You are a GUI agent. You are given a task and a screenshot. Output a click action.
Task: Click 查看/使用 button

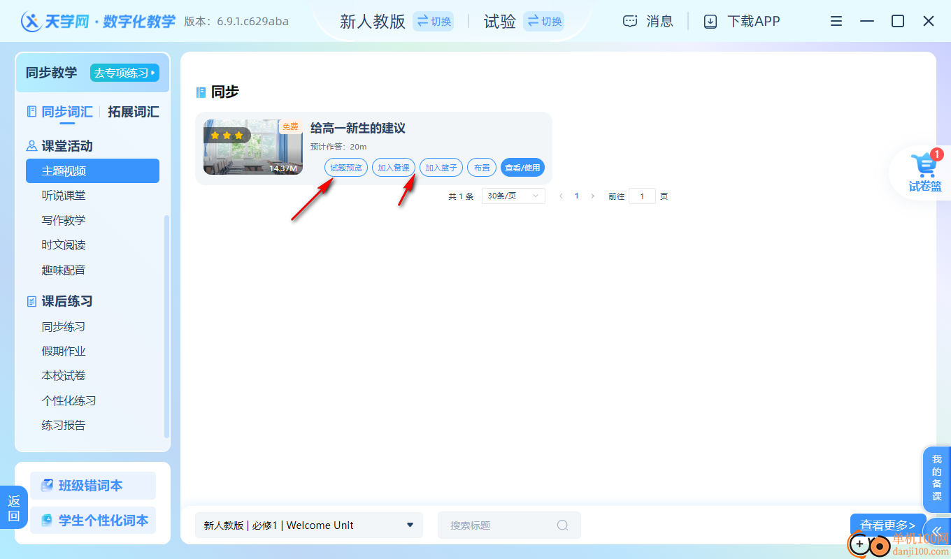pyautogui.click(x=522, y=168)
